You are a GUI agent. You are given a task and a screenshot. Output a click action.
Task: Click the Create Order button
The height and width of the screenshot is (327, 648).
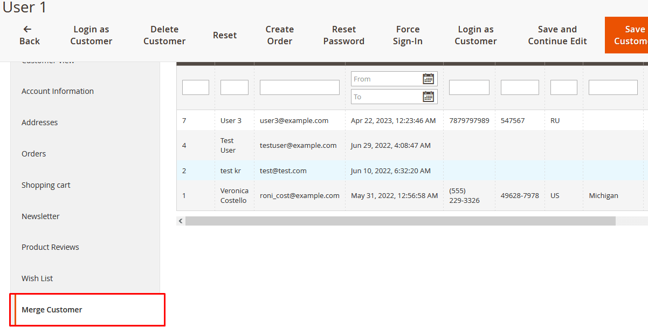click(279, 35)
